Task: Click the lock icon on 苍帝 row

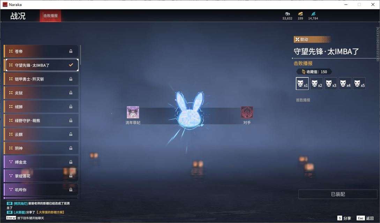Action: [71, 51]
